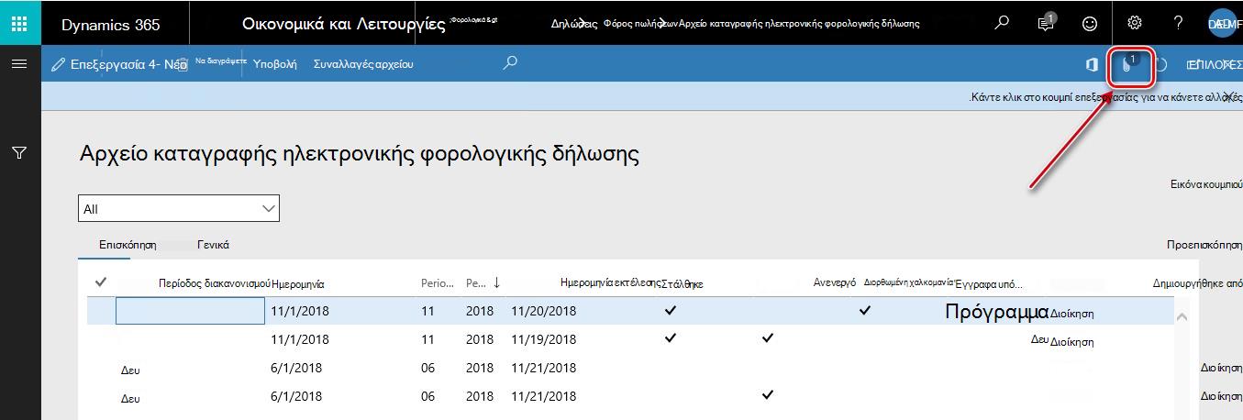Image resolution: width=1243 pixels, height=420 pixels.
Task: Click Διοίκηση in the 11/20/2018 row
Action: click(1072, 314)
